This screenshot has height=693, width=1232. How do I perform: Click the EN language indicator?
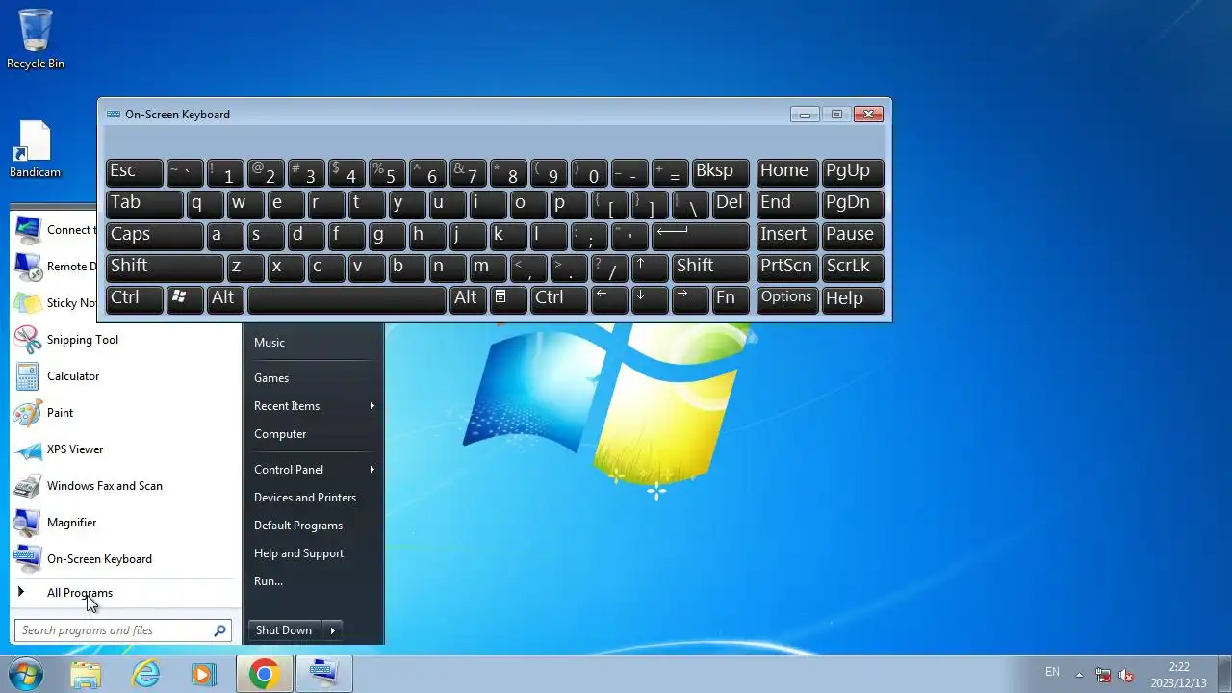1052,672
